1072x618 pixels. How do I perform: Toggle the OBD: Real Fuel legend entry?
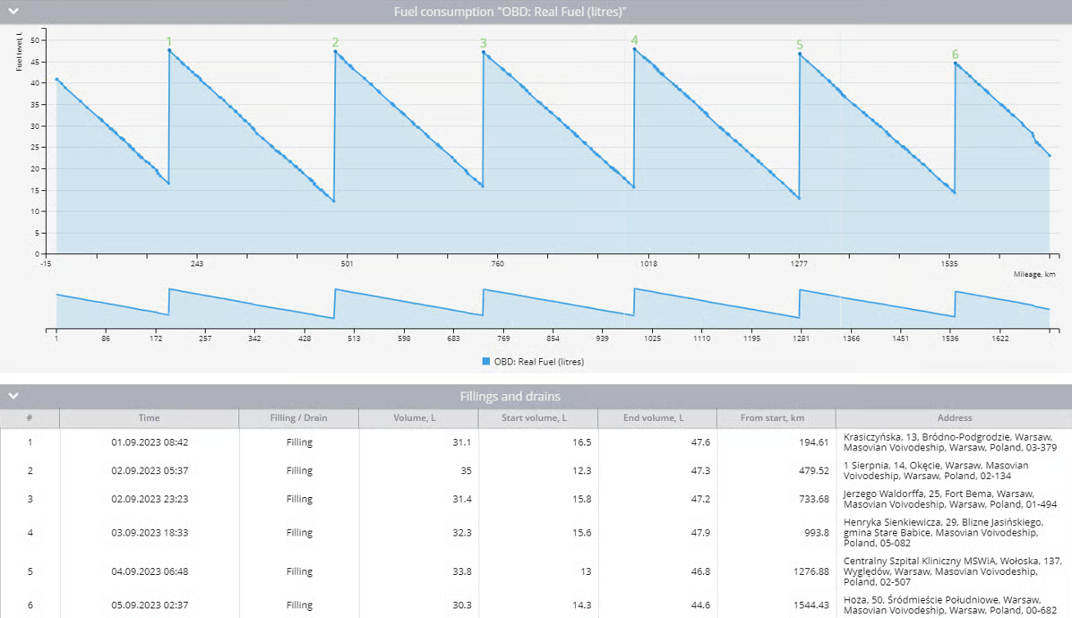tap(533, 362)
